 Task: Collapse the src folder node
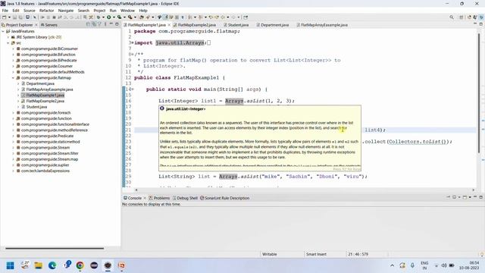tap(8, 43)
